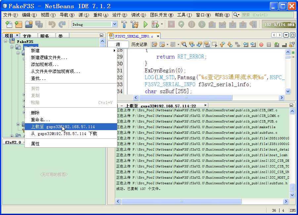Maximize the editor window with the top-right icon
The height and width of the screenshot is (215, 298).
(293, 35)
